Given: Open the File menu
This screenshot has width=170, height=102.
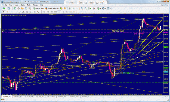Looking at the screenshot, I should click(x=6, y=5).
